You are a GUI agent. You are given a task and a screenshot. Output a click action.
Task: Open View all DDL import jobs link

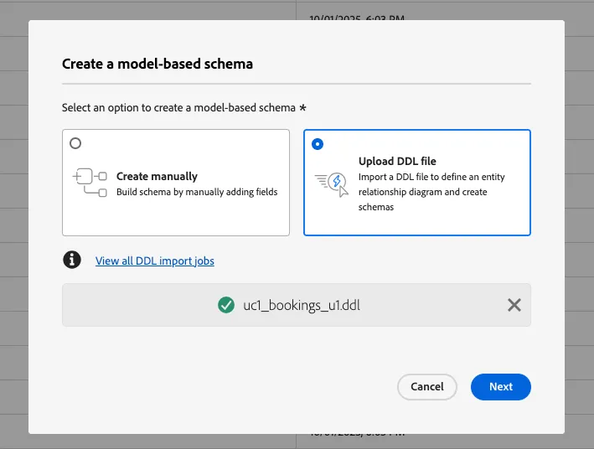(x=154, y=261)
